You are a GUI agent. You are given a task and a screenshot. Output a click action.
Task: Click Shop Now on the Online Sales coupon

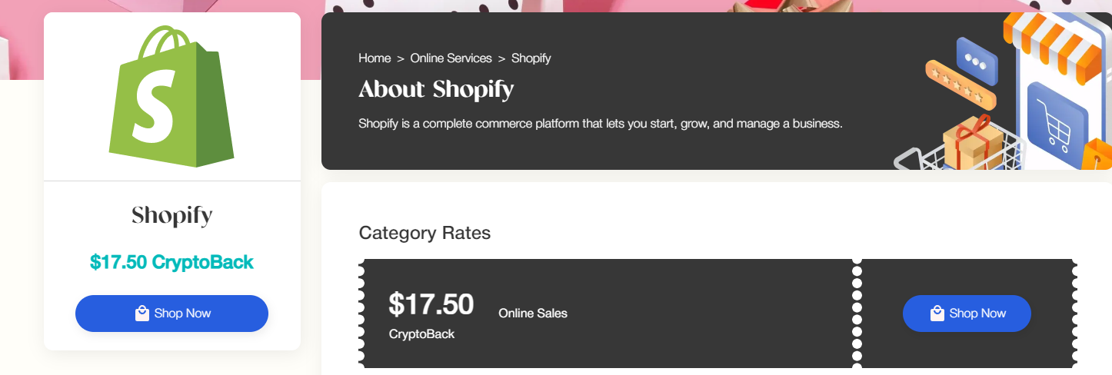pos(967,314)
